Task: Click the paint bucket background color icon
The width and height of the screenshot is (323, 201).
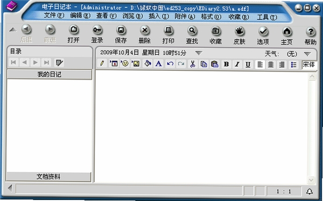Action: [148, 63]
